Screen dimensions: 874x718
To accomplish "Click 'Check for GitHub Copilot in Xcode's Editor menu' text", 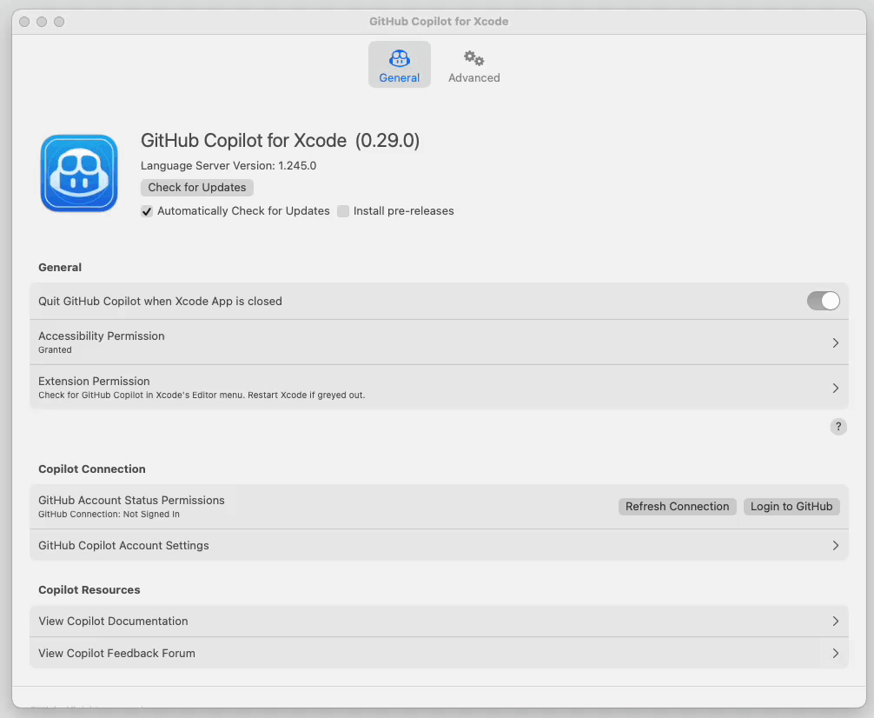I will pos(141,395).
